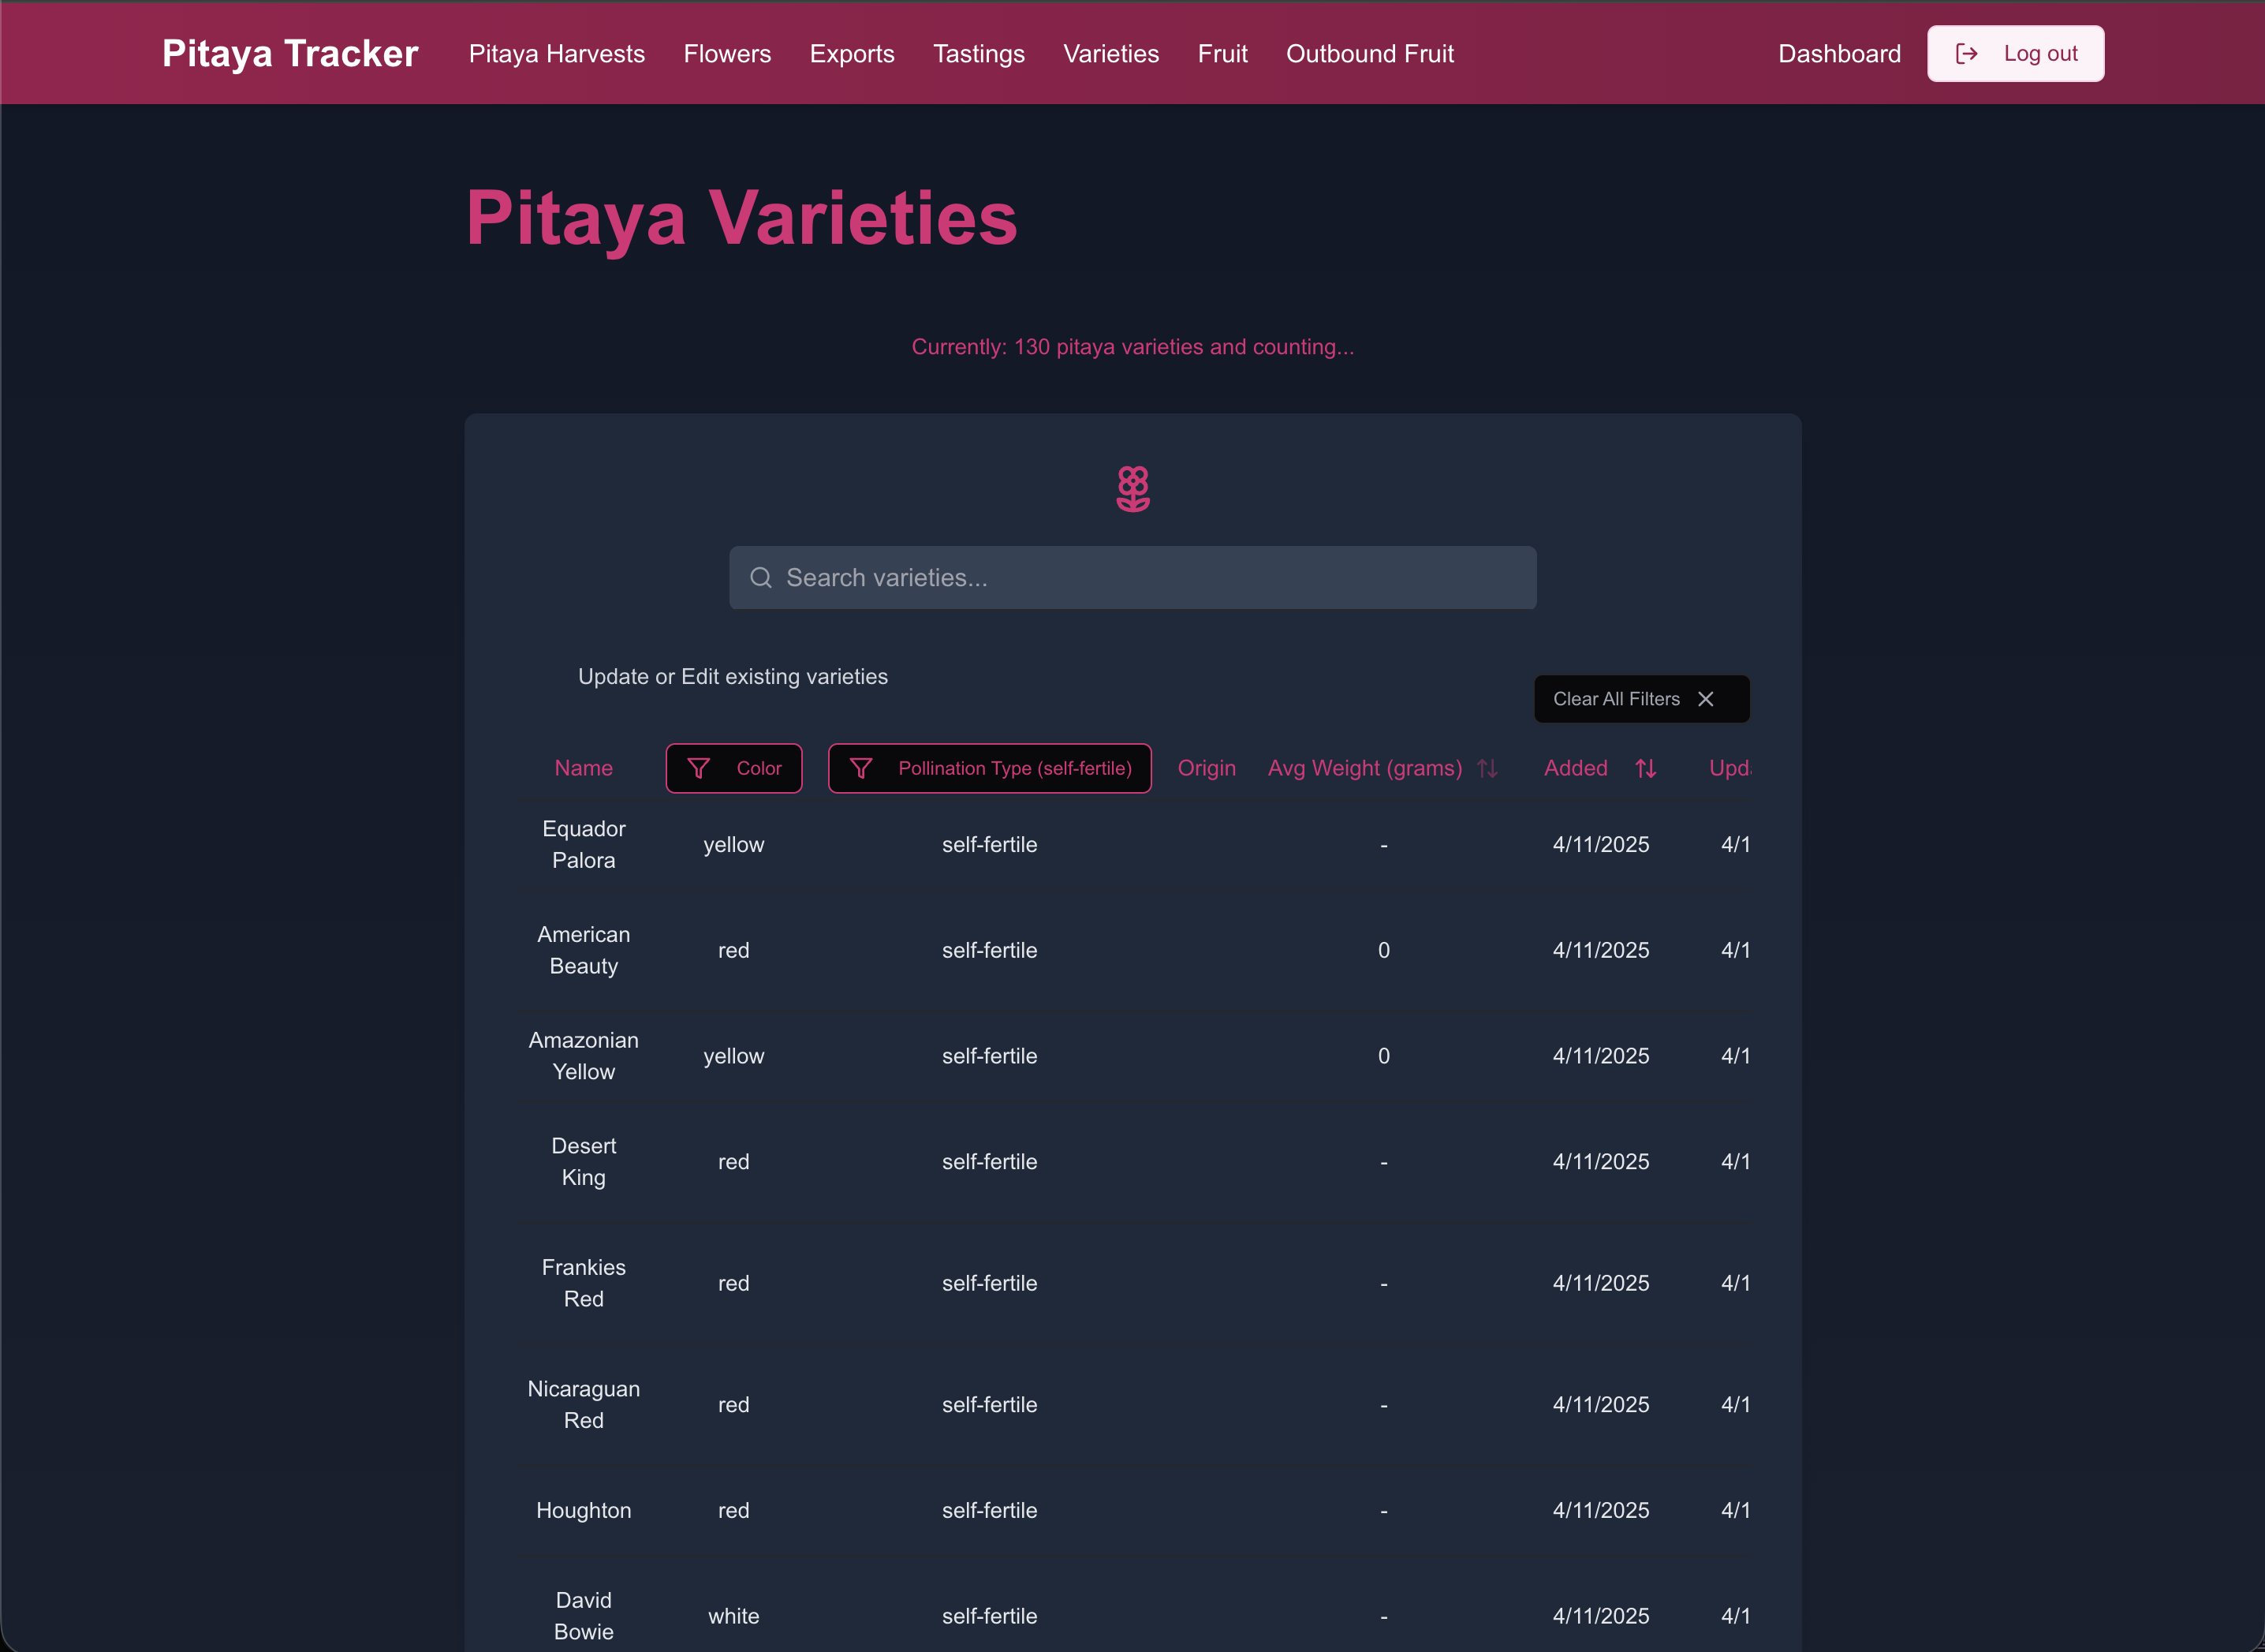Go to Pitaya Harvests page

point(557,54)
